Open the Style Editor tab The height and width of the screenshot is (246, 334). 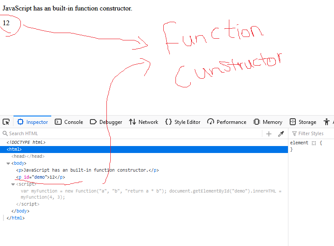[x=183, y=122]
